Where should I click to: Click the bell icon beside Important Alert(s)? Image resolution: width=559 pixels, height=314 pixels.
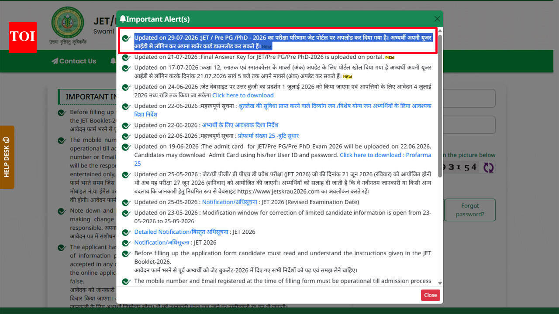click(123, 19)
